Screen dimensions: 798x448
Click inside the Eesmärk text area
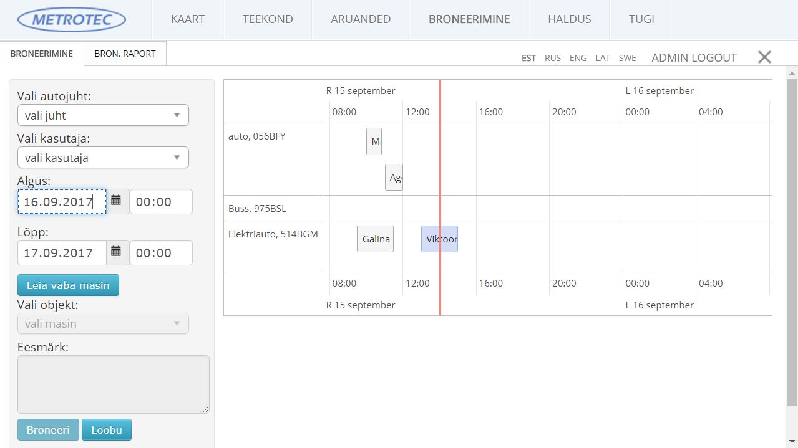[113, 384]
